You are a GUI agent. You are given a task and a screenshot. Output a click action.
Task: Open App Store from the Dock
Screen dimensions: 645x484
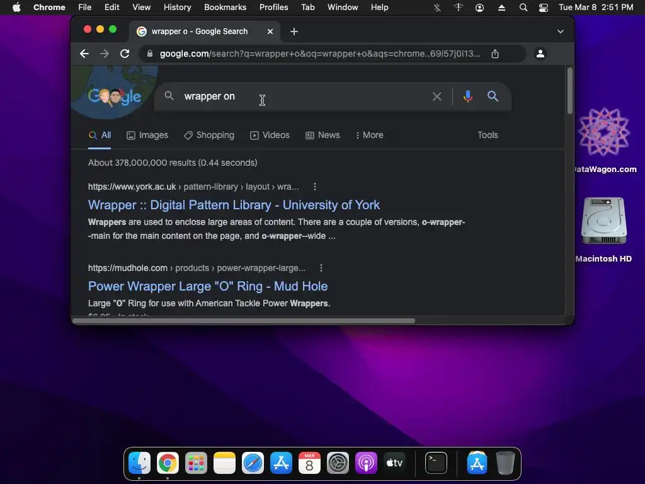click(281, 463)
